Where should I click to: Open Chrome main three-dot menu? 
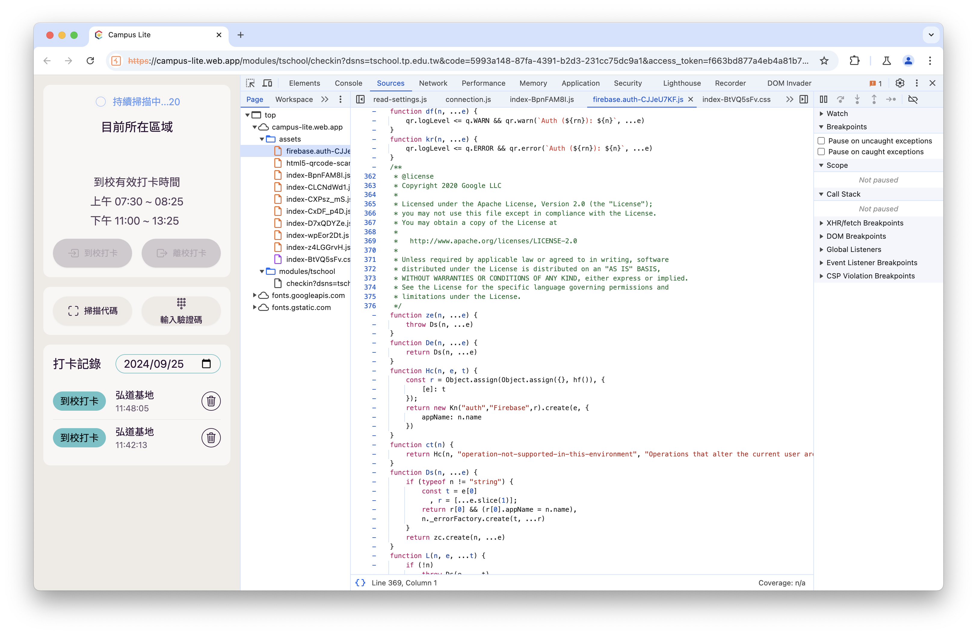click(x=930, y=61)
